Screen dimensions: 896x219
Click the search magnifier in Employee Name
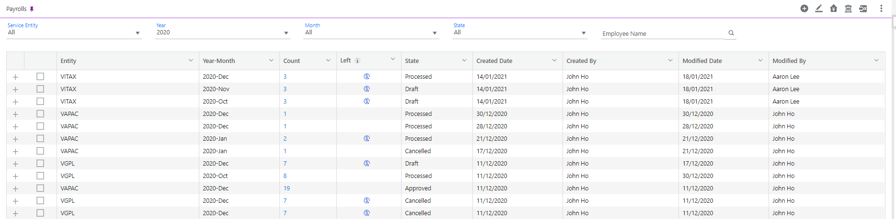[731, 33]
